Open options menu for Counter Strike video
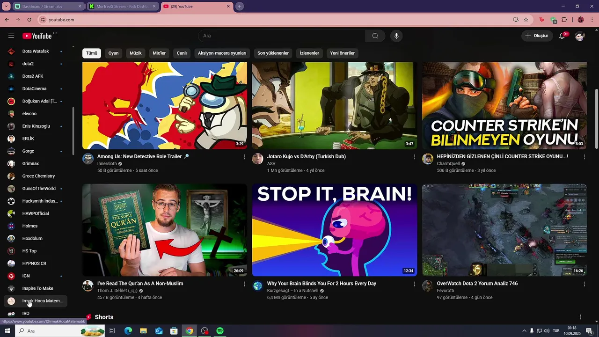Image resolution: width=599 pixels, height=337 pixels. tap(584, 157)
